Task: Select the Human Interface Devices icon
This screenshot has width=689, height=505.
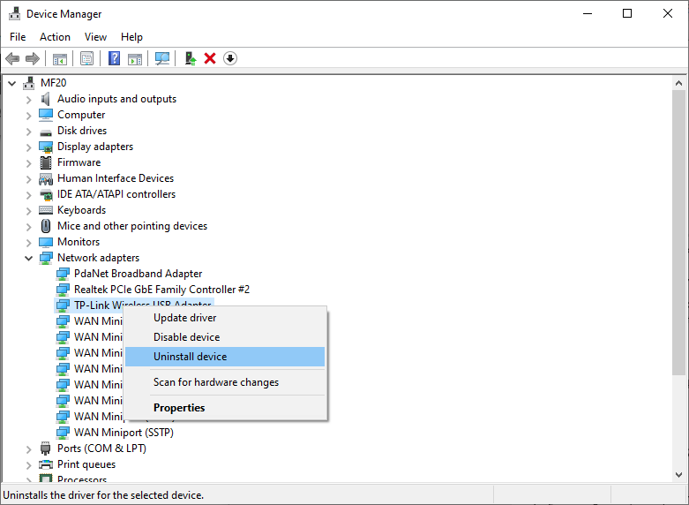Action: pyautogui.click(x=46, y=178)
